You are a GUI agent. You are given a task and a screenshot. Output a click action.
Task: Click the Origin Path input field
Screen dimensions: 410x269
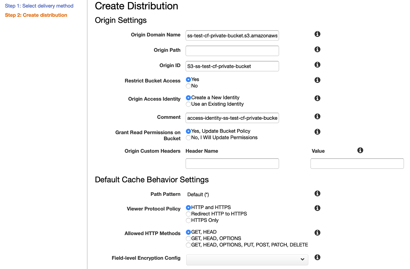tap(232, 51)
